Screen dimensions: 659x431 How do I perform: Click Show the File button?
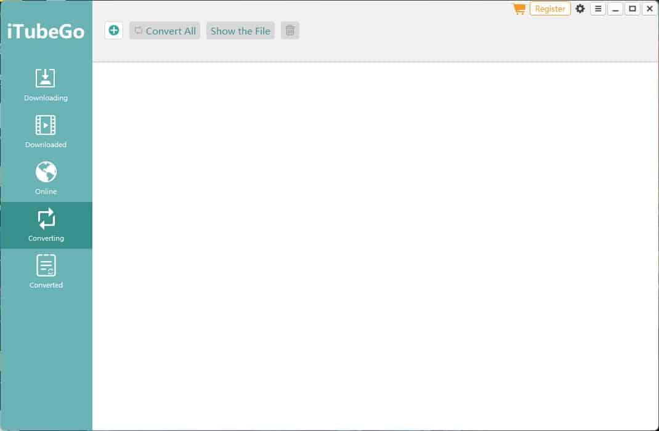coord(240,31)
